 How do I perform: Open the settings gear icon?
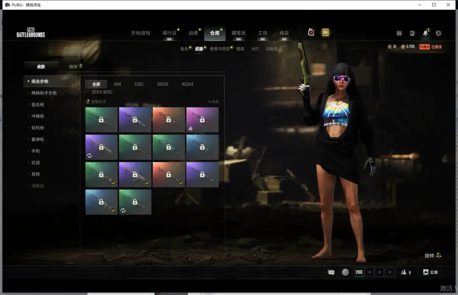(x=438, y=33)
